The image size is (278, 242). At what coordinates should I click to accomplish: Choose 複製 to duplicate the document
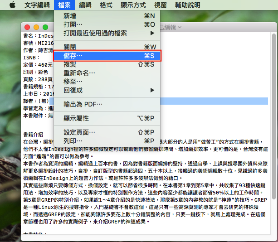pos(107,64)
